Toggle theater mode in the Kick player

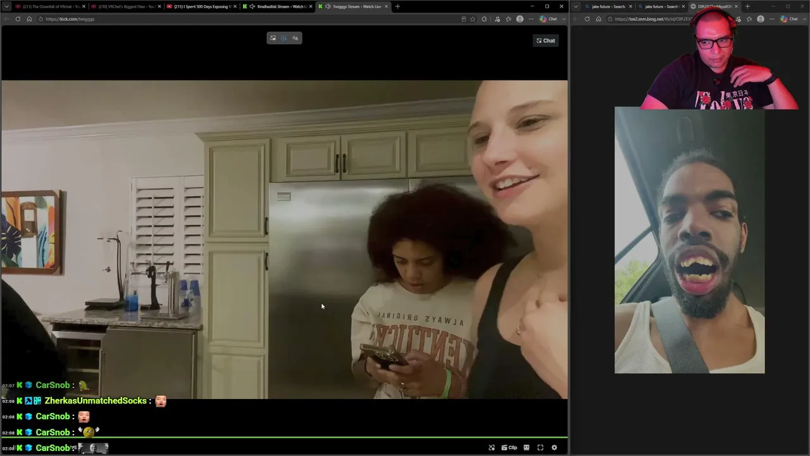click(526, 448)
